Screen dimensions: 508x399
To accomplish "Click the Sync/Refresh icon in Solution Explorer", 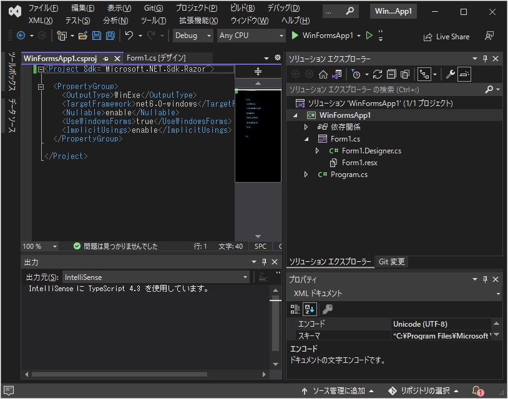I will click(378, 74).
